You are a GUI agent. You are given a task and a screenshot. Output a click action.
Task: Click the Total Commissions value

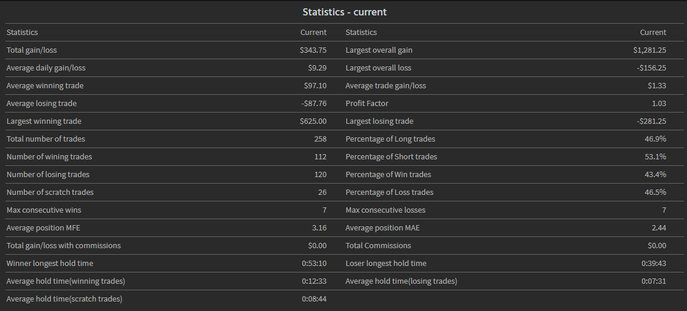pos(657,246)
